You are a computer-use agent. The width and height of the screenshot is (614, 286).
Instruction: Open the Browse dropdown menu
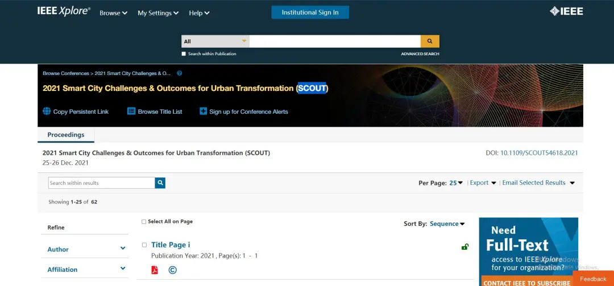[x=113, y=13]
